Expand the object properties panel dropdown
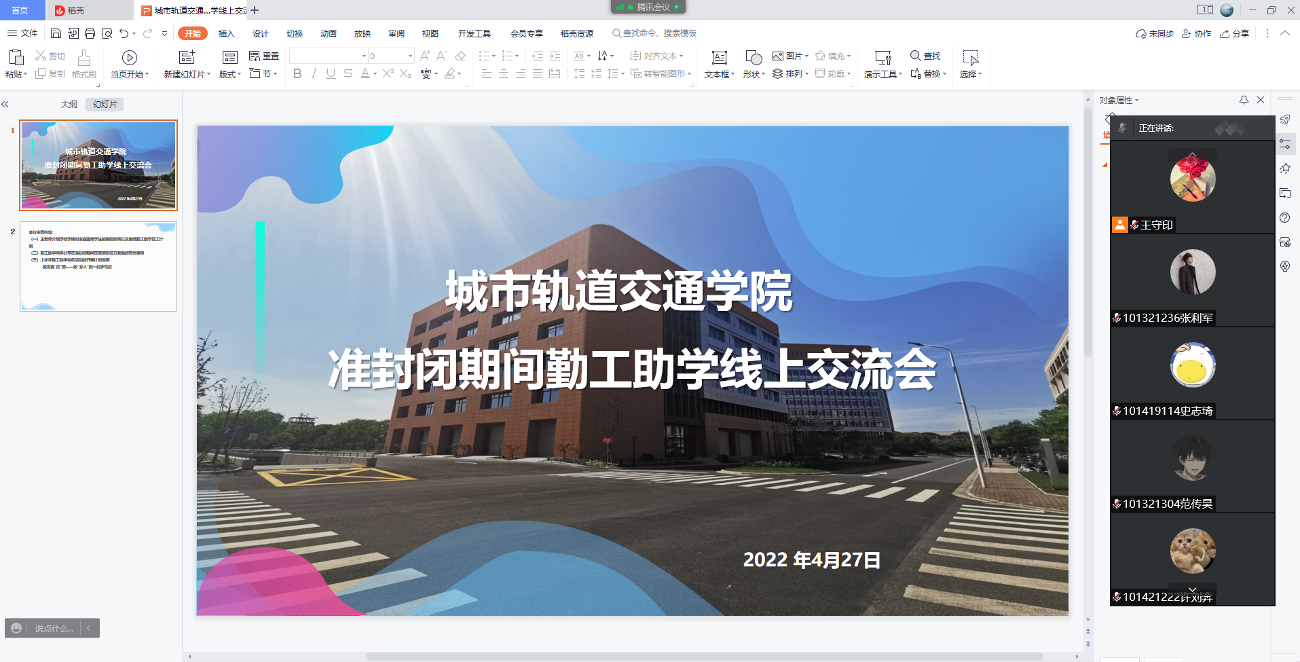 click(x=1137, y=100)
